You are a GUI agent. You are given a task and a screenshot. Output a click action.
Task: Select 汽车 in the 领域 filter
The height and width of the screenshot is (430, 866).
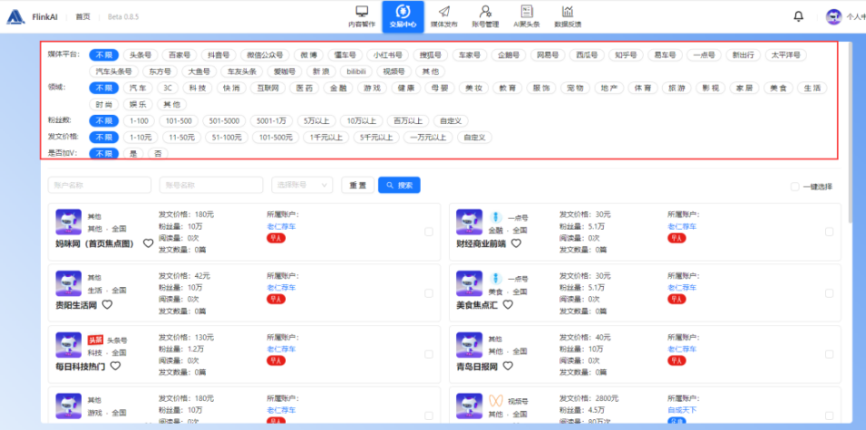[138, 88]
